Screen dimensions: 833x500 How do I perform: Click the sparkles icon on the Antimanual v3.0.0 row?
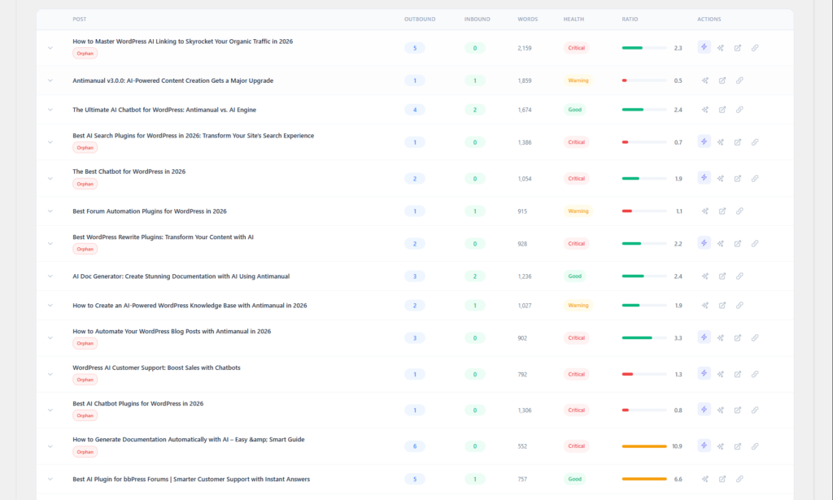coord(704,80)
